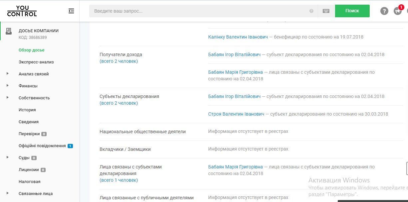Collapse sidebar with the hamburger arrow icon
This screenshot has height=202, width=408.
[71, 11]
